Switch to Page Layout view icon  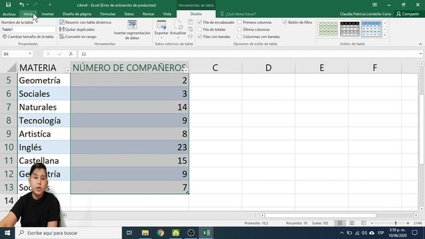(351, 223)
